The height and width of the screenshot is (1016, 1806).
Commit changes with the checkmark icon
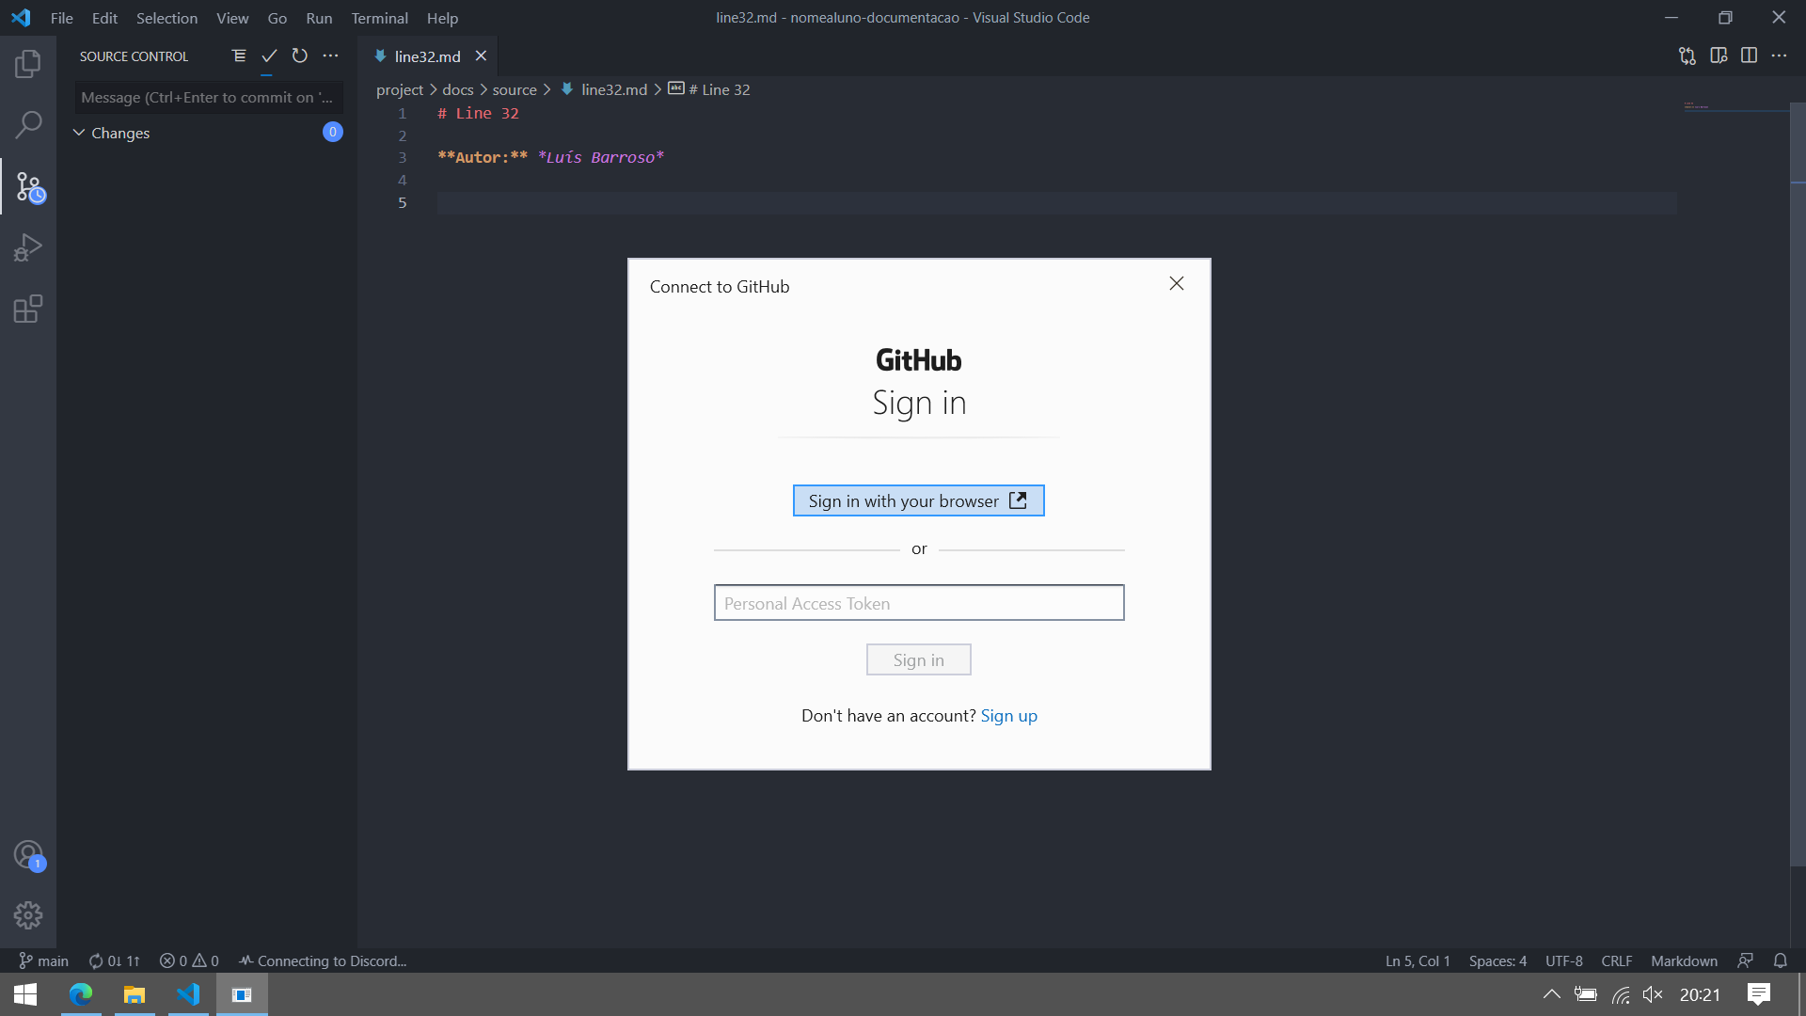269,56
